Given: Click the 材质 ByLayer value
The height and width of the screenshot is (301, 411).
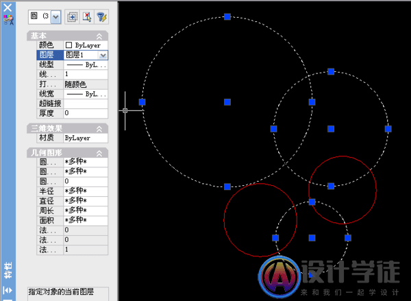Looking at the screenshot, I should [x=86, y=138].
